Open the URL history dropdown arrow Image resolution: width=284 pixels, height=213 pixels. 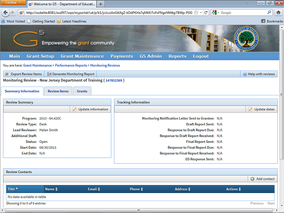[x=201, y=13]
